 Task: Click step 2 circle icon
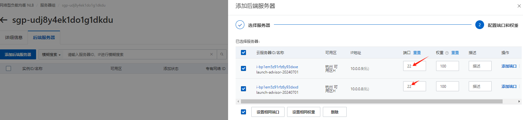479,25
